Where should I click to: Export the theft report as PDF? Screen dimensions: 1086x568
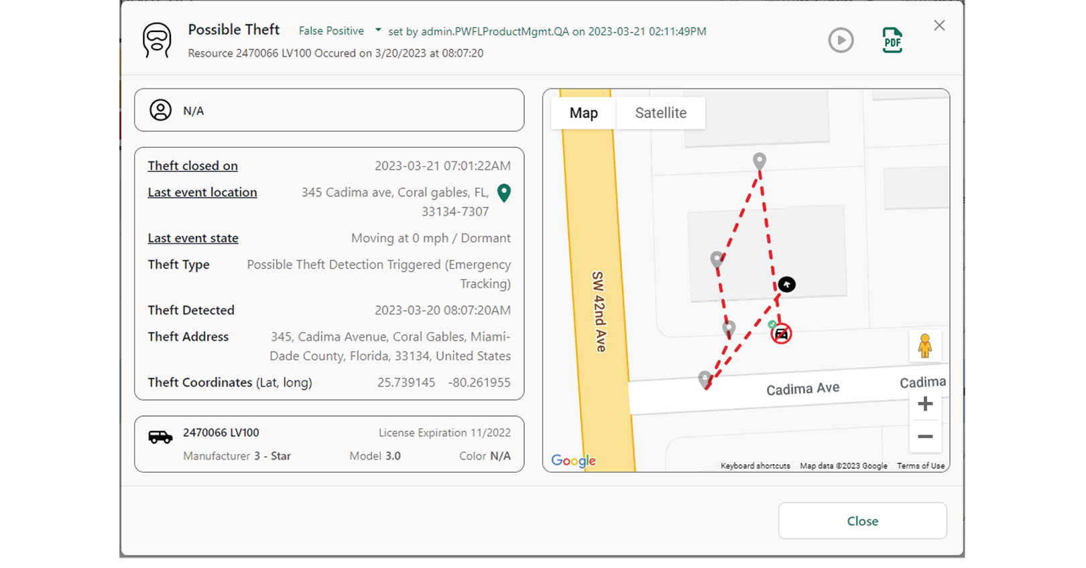892,40
